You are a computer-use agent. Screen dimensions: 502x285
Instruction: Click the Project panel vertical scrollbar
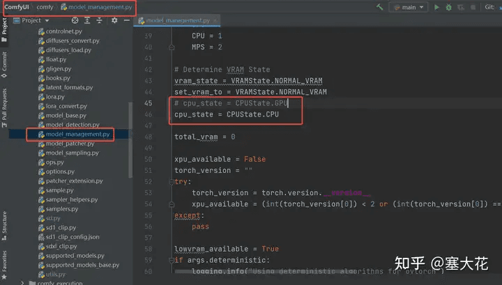[x=130, y=140]
